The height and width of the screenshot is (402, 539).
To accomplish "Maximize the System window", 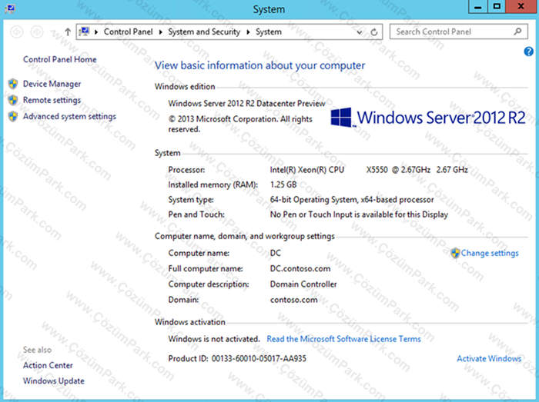I will [x=497, y=6].
